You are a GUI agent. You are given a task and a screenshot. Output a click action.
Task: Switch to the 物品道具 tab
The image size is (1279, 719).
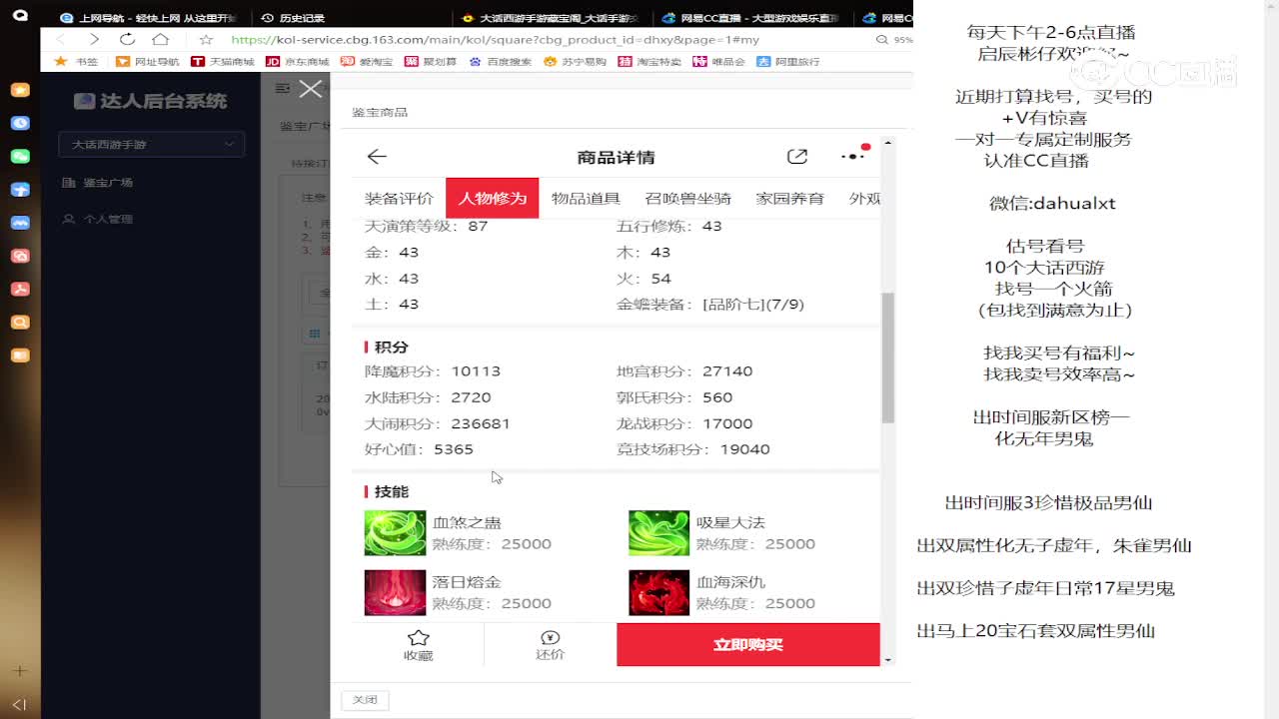point(586,198)
